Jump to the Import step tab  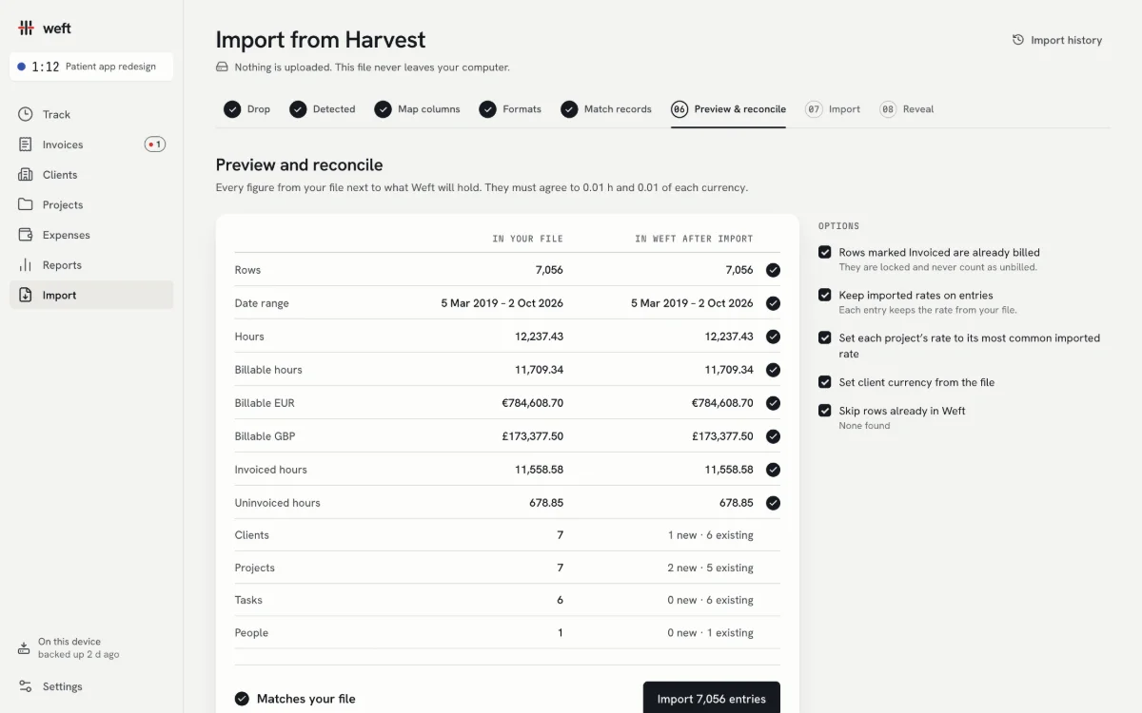point(833,109)
